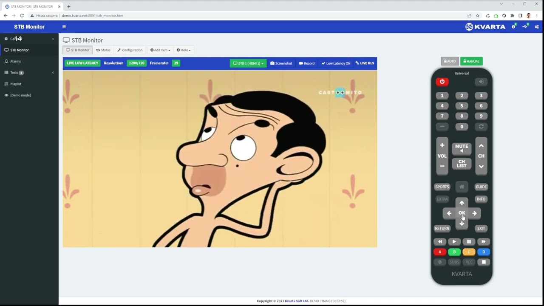Open the GUIDE on remote
Image resolution: width=544 pixels, height=306 pixels.
[481, 187]
